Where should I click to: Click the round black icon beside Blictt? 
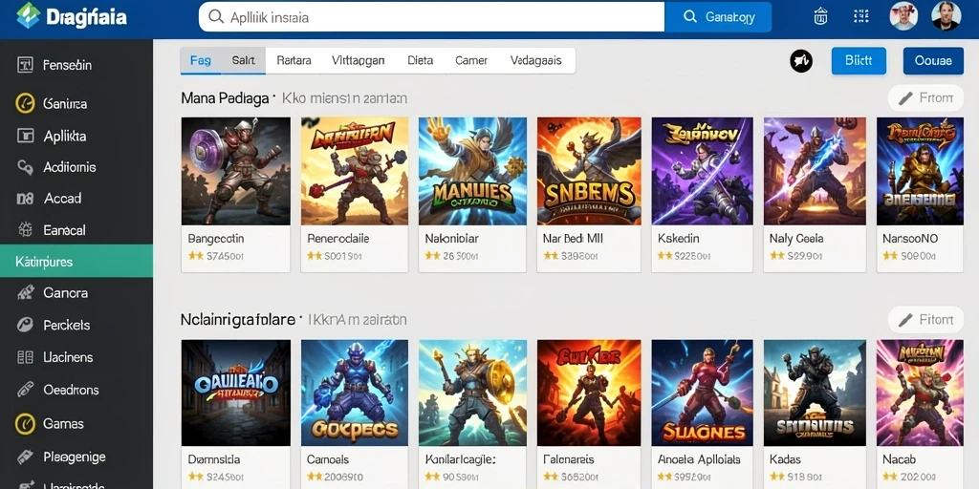click(801, 60)
